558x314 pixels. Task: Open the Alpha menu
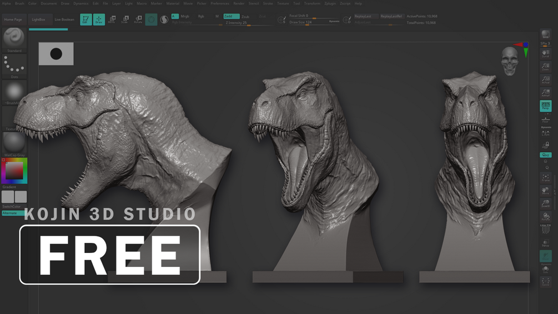pos(7,3)
